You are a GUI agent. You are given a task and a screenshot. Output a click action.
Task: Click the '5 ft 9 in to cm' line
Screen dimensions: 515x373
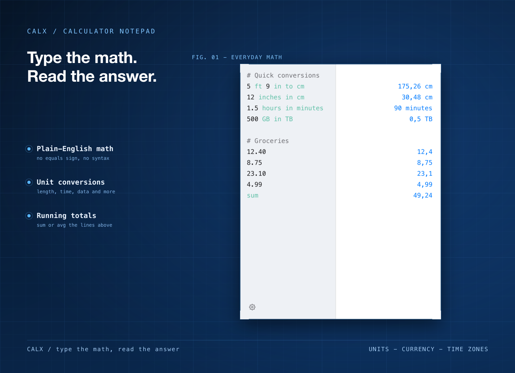click(x=276, y=86)
